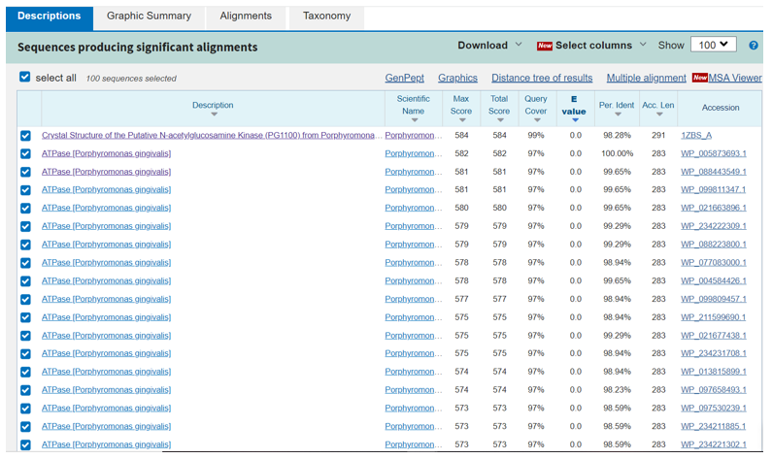The image size is (772, 459).
Task: Uncheck the Crystal Structure row checkbox
Action: point(25,136)
